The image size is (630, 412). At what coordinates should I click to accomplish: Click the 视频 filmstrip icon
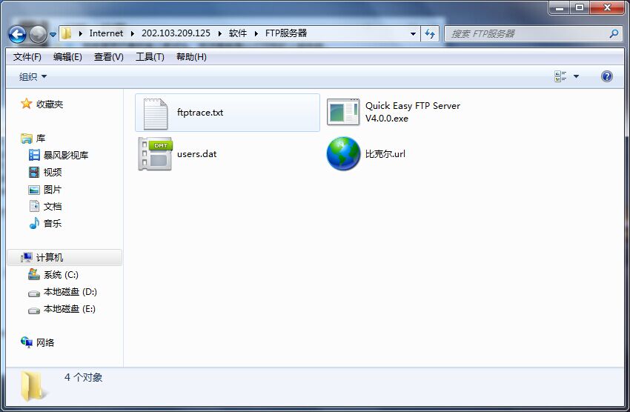[x=34, y=172]
